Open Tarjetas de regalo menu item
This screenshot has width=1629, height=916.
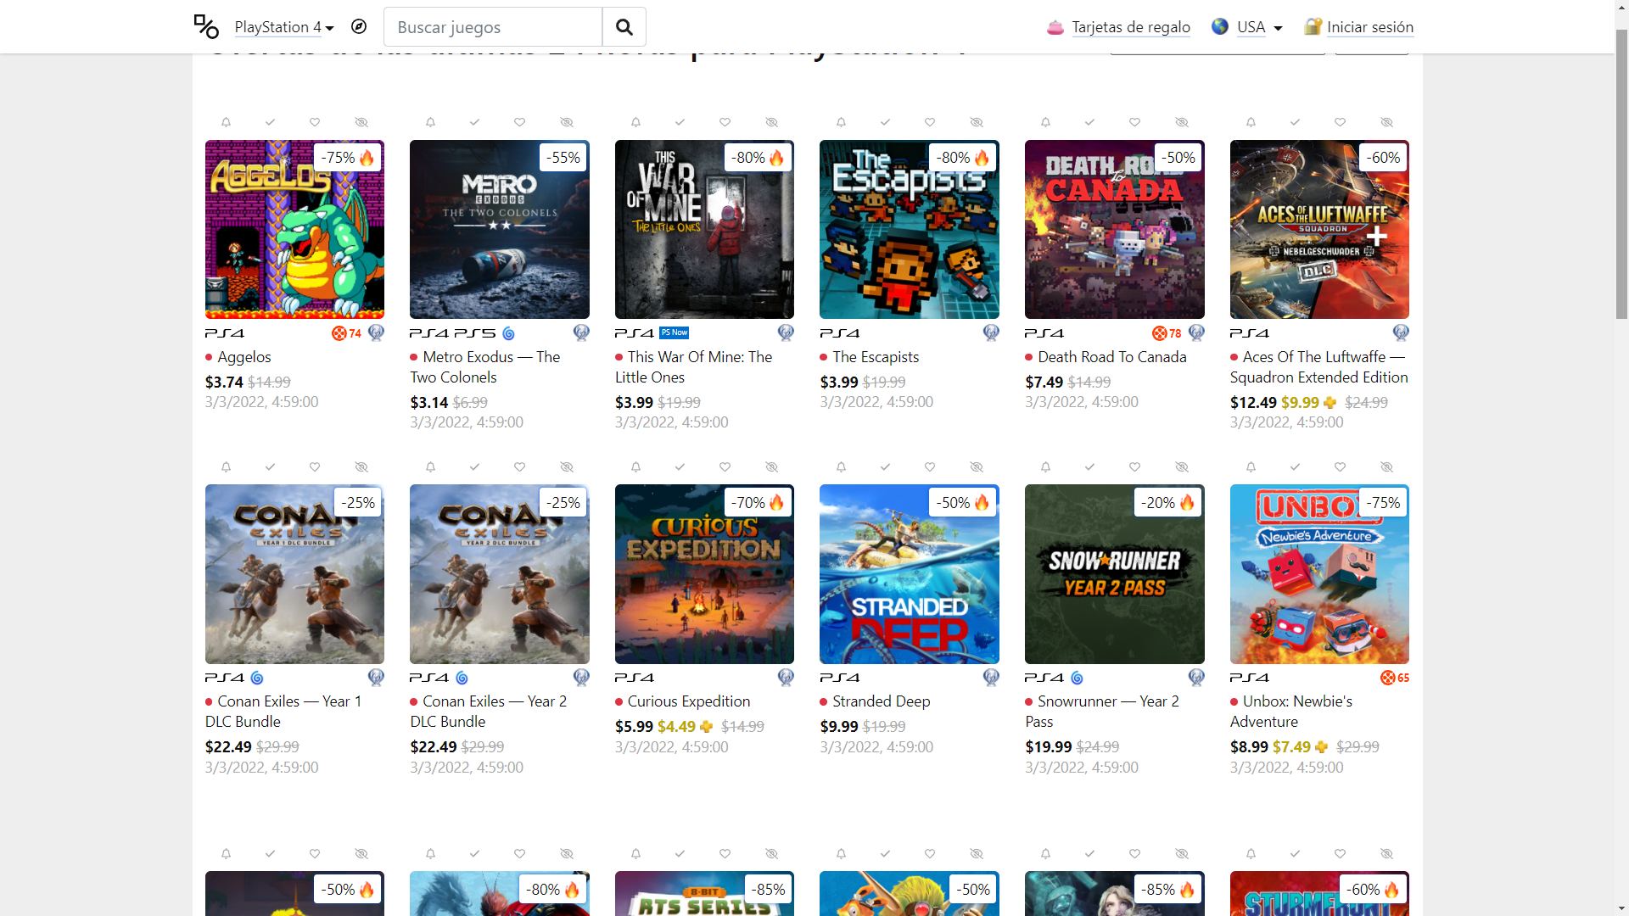[1130, 27]
